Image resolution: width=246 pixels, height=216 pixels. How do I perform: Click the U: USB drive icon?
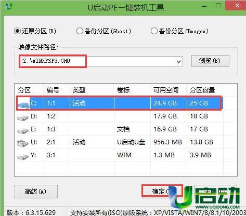23,143
